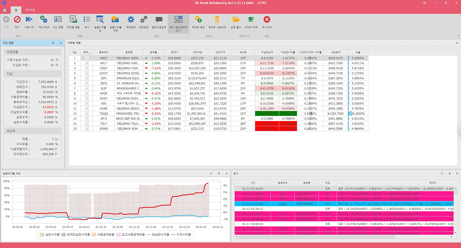Close the 일별수익률 차트 panel
461x248 pixels.
[226, 173]
